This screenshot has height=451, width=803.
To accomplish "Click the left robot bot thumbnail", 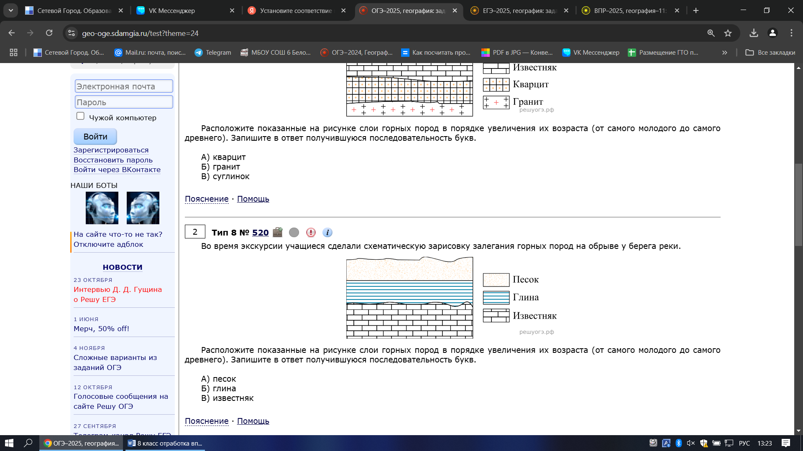I will coord(102,208).
